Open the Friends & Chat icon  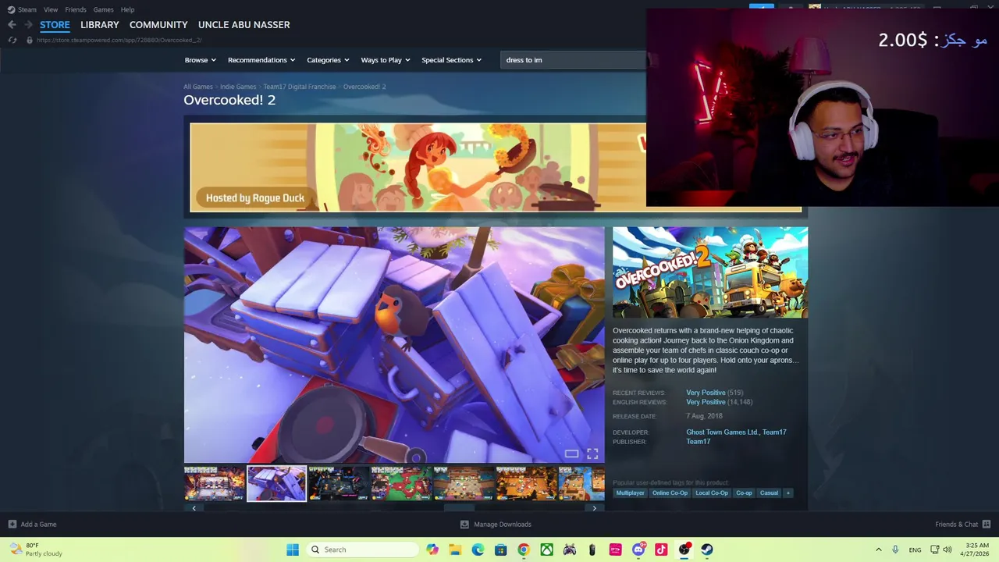987,524
